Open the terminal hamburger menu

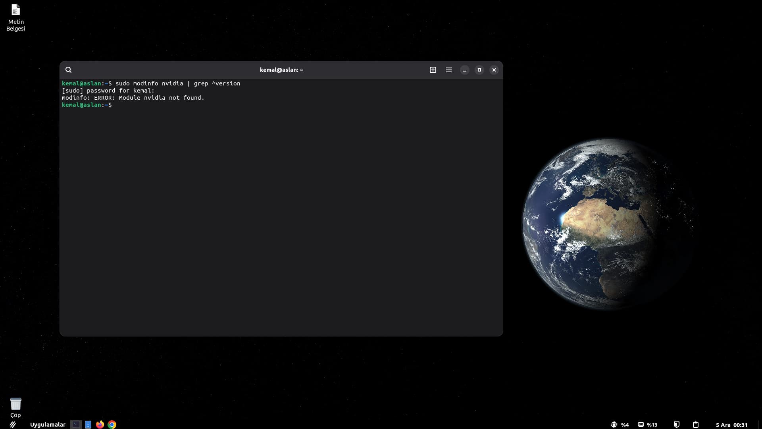pos(449,70)
